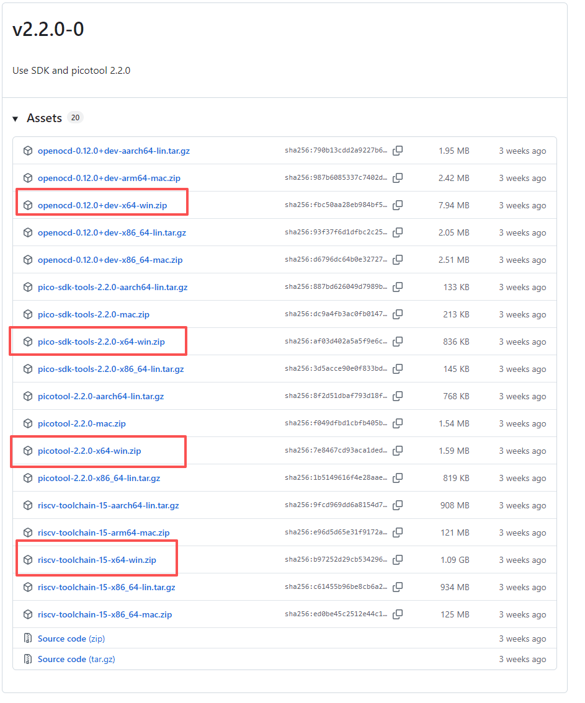Download openocd-0.12.0+dev-arm64-mac.zip
This screenshot has width=585, height=703.
109,179
